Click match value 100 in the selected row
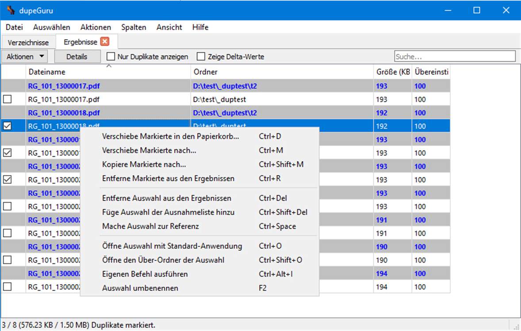The width and height of the screenshot is (521, 331). point(420,126)
